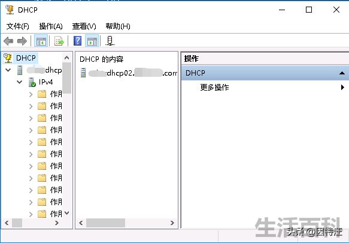Toggle the show/hide action pane icon
Viewport: 349px width, 243px height.
(92, 41)
